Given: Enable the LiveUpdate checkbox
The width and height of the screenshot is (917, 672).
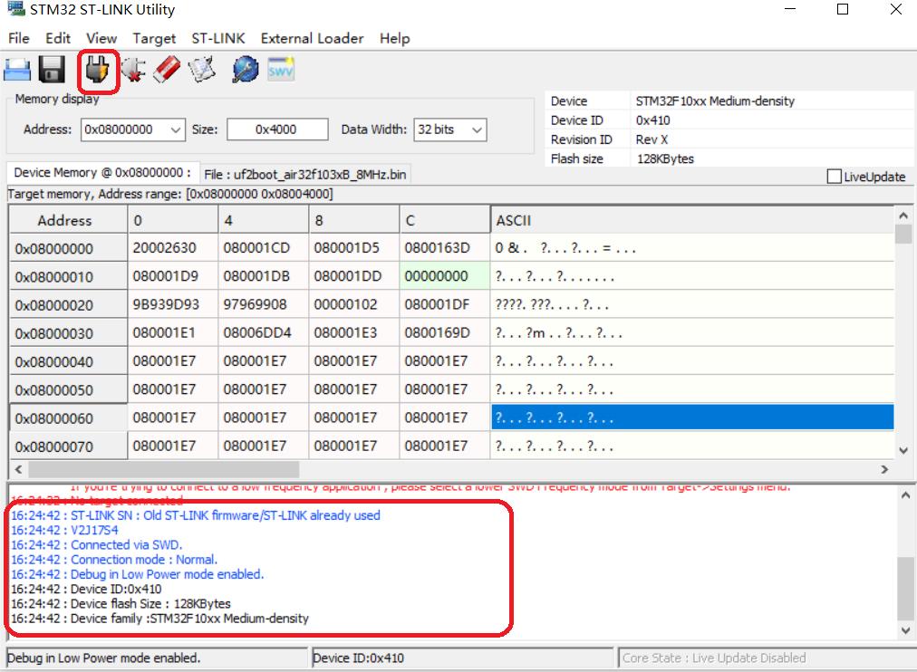Looking at the screenshot, I should [834, 178].
